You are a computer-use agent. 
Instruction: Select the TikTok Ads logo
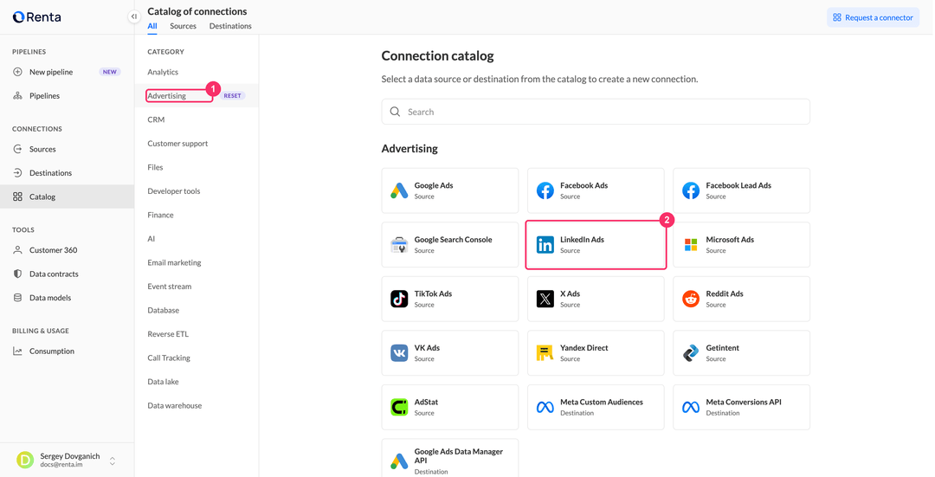tap(399, 299)
